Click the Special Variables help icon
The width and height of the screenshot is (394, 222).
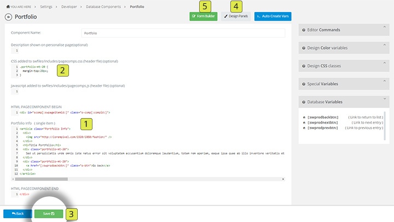(x=304, y=84)
